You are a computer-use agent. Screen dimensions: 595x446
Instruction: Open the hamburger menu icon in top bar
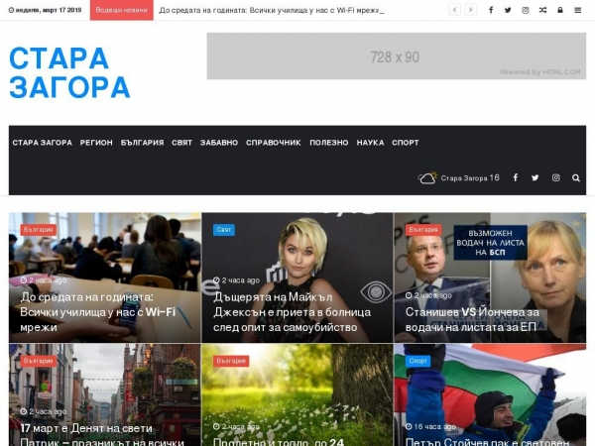tap(577, 10)
